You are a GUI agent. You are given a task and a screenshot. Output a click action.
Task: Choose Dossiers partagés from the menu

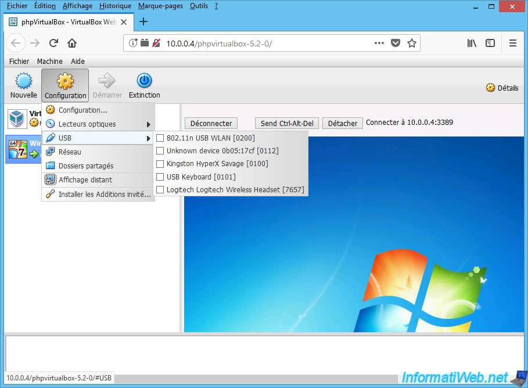[98, 166]
